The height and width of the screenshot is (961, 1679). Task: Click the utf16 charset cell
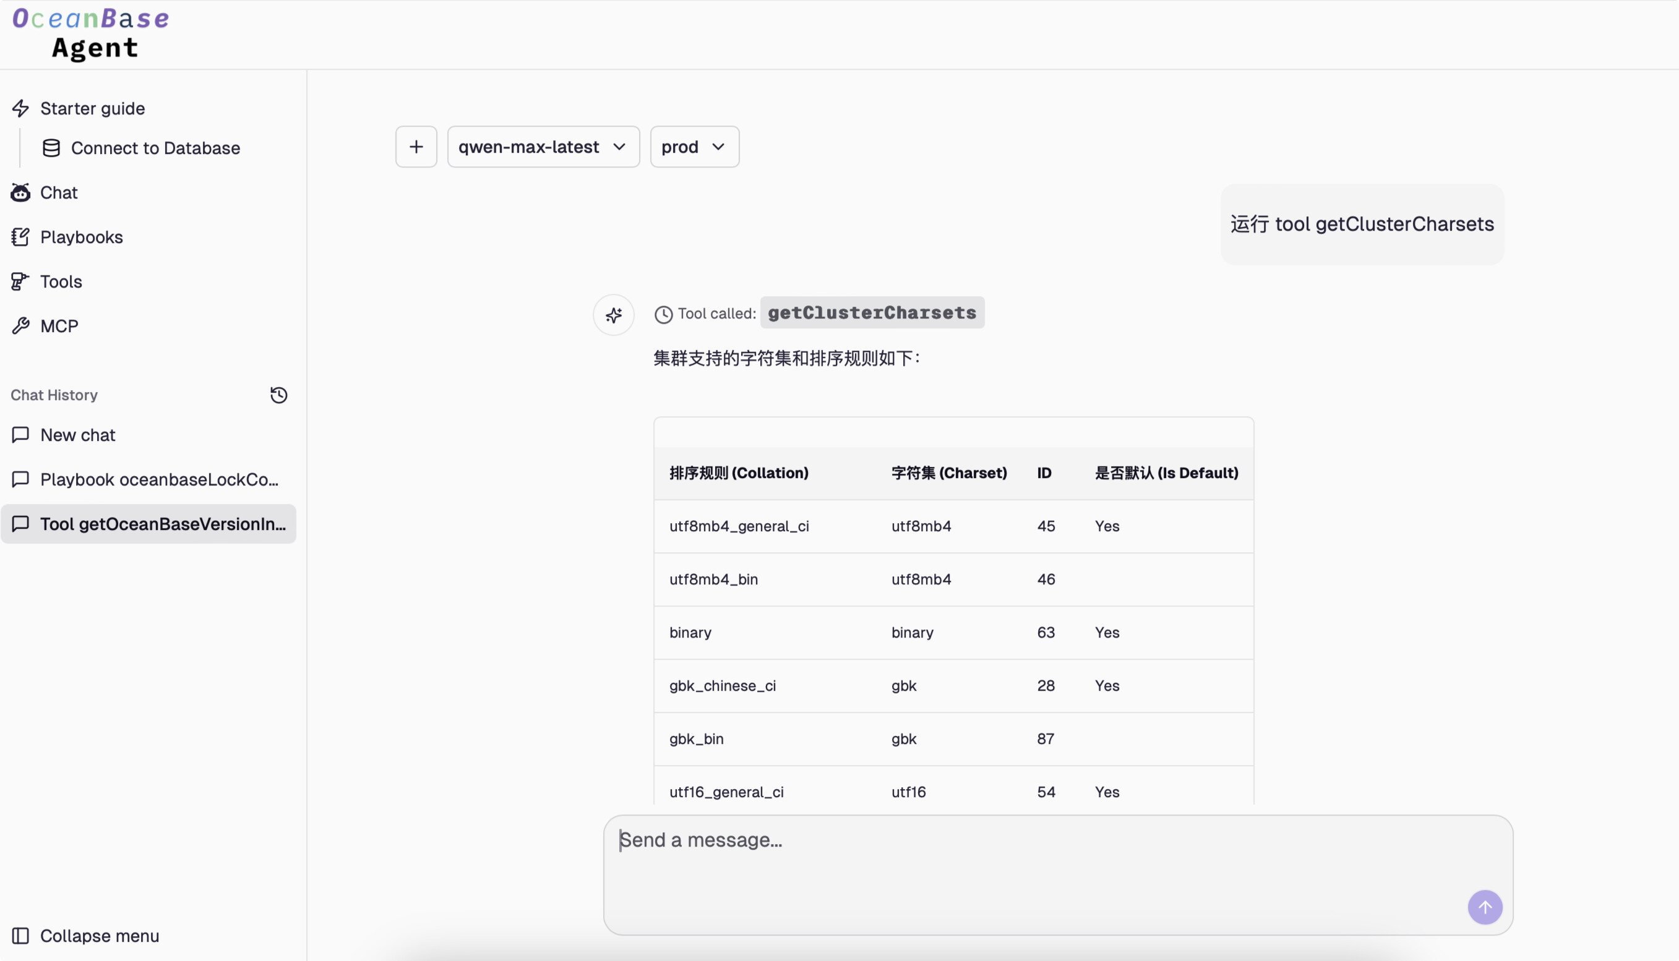[x=909, y=792]
